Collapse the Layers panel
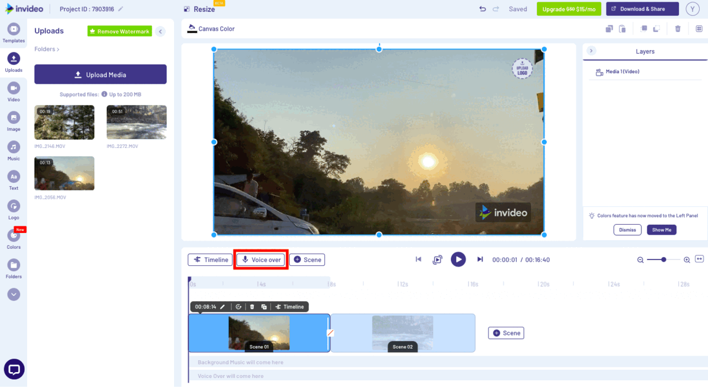The width and height of the screenshot is (708, 388). (x=591, y=51)
